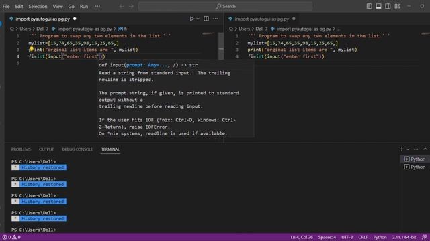This screenshot has width=430, height=241.
Task: Toggle secondary side bar layout icon
Action: tap(388, 6)
